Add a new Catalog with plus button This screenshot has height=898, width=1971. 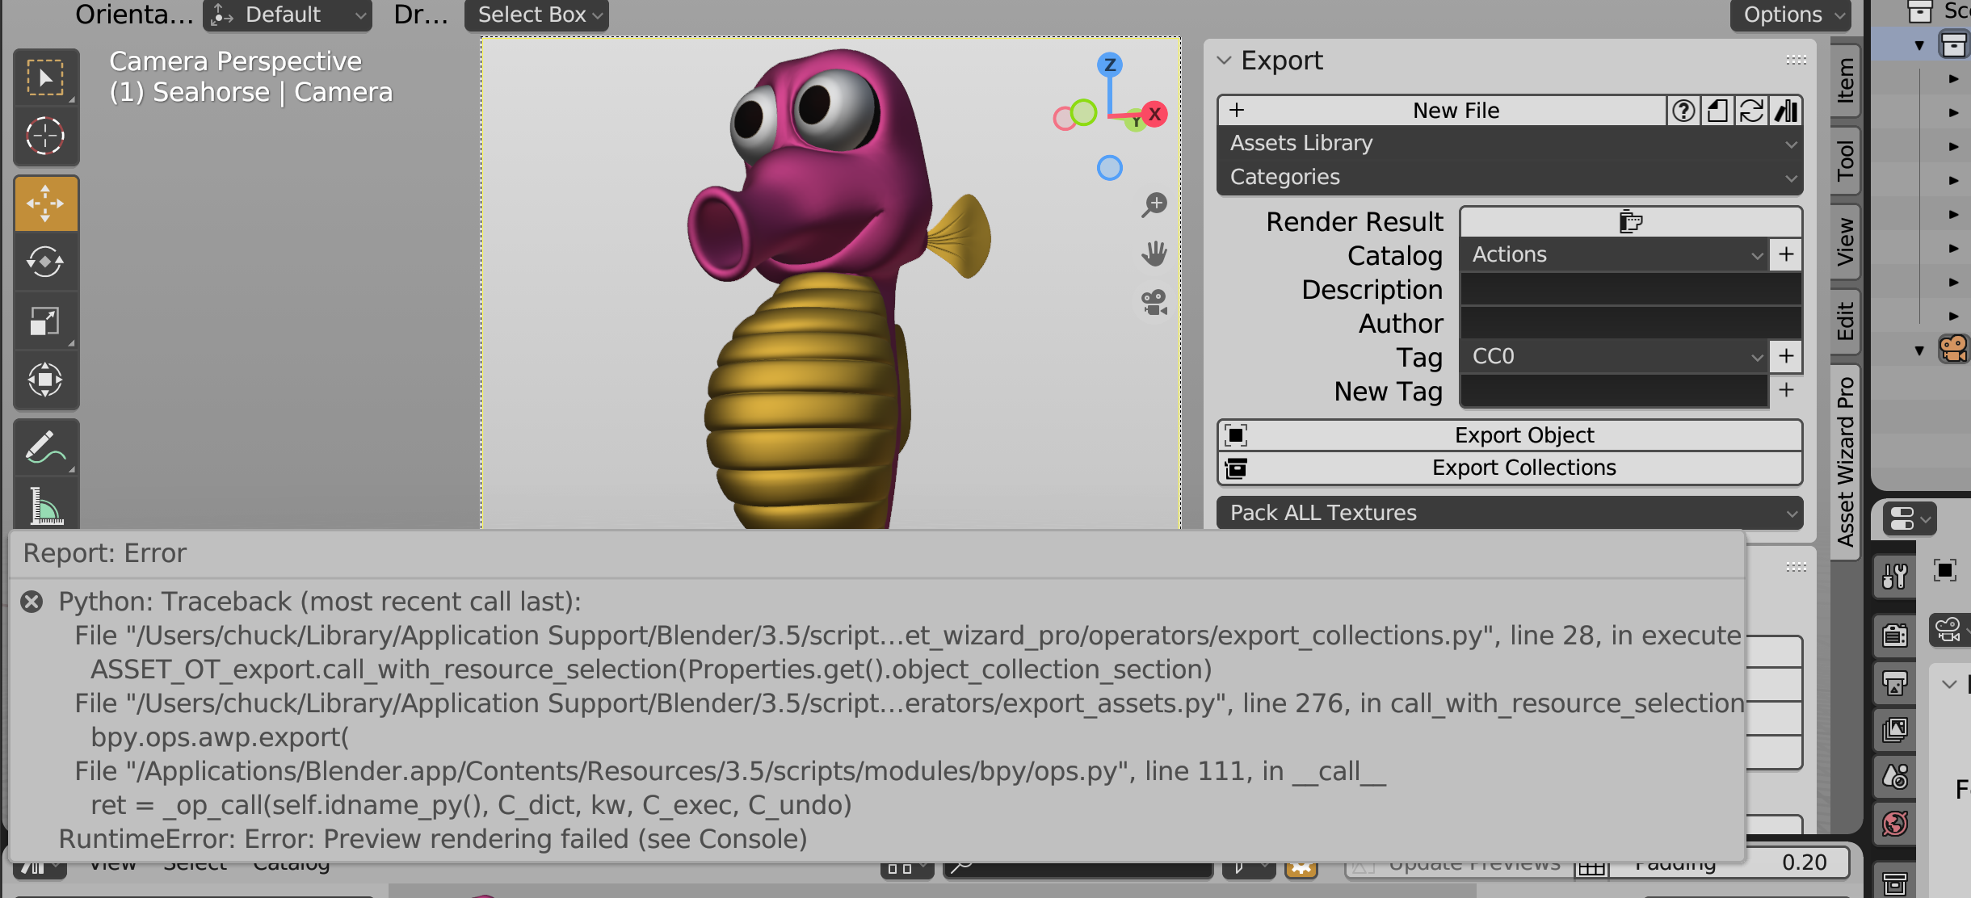tap(1786, 254)
